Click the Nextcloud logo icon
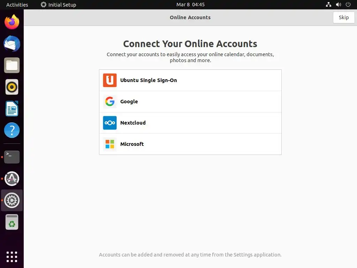Screen dimensions: 357x268 [x=110, y=123]
